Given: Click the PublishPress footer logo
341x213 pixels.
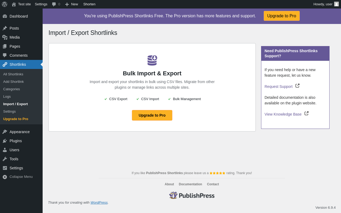Looking at the screenshot, I should 192,195.
